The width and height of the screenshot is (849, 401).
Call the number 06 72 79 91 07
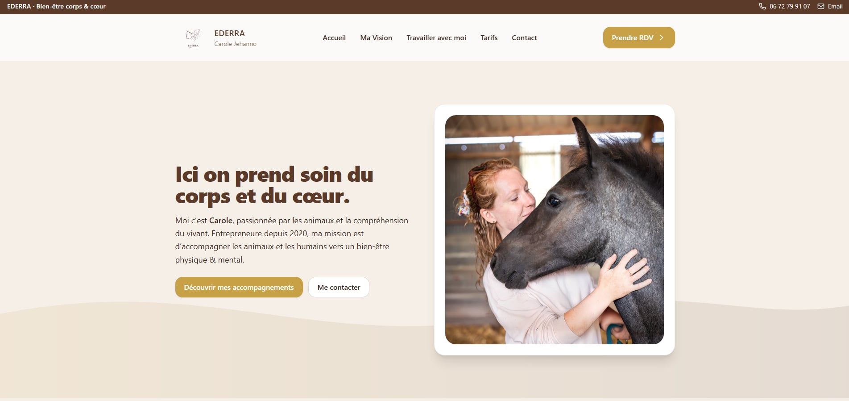click(x=790, y=6)
